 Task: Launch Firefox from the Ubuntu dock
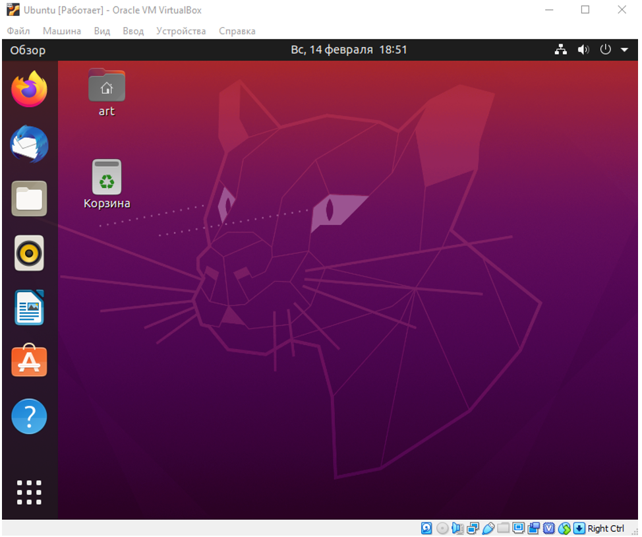pyautogui.click(x=29, y=89)
